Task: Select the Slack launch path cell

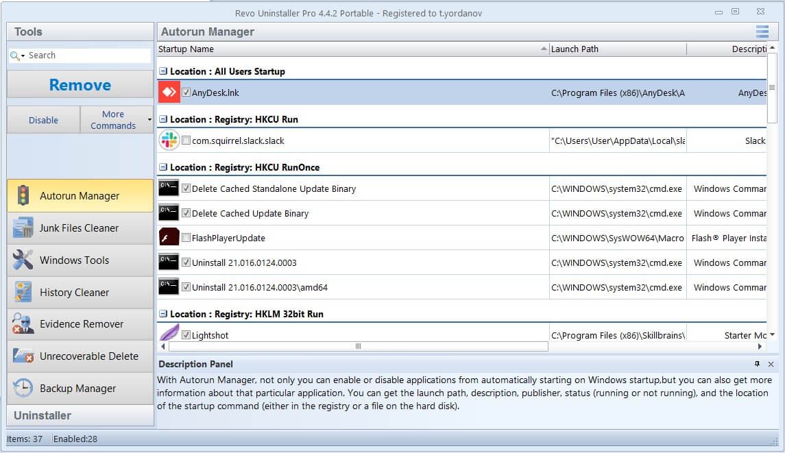Action: pyautogui.click(x=618, y=140)
